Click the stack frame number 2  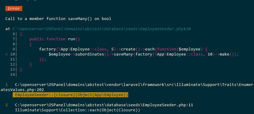pyautogui.click(x=7, y=105)
